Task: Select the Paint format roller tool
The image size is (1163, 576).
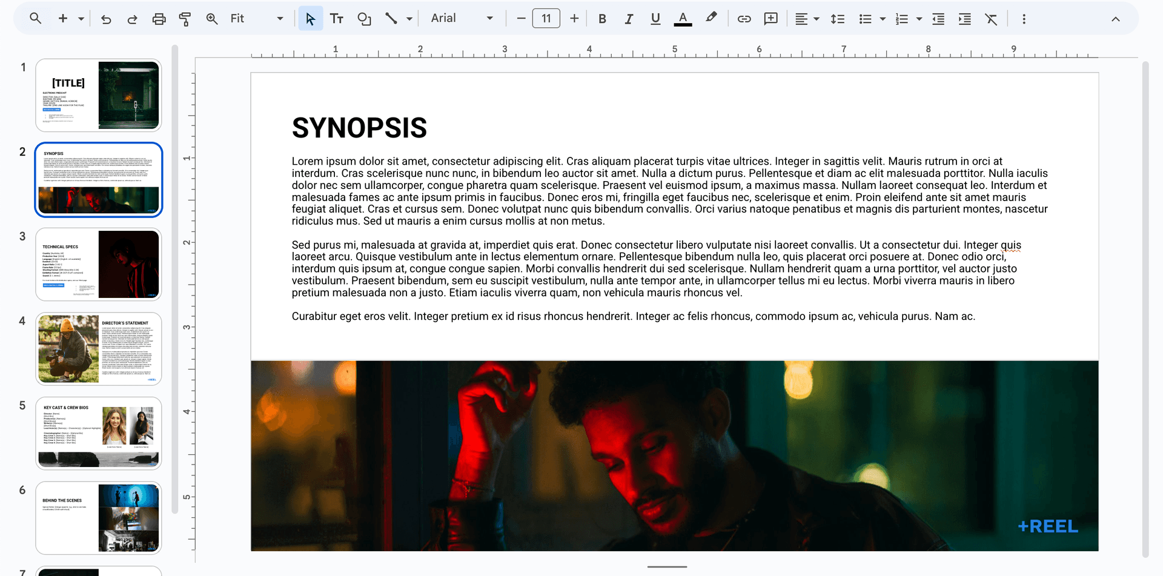Action: [185, 19]
